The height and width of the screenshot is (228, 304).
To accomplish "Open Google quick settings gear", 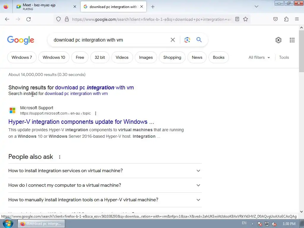I will [278, 40].
